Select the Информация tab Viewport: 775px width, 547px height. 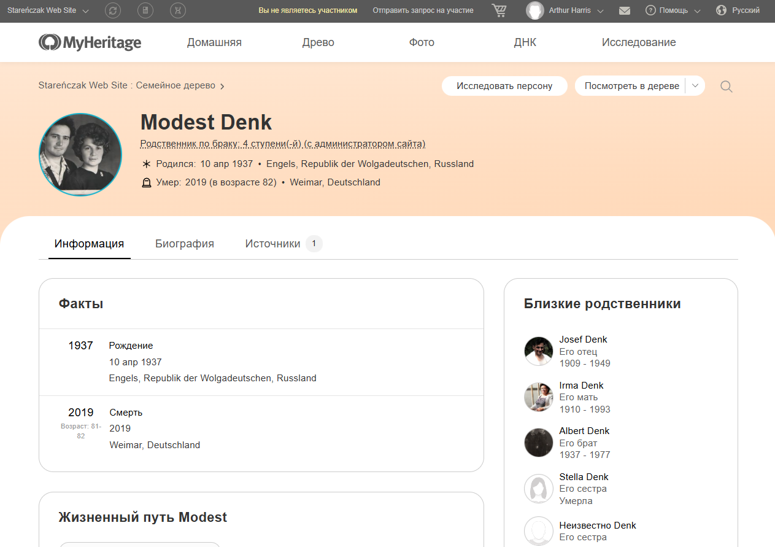click(x=89, y=244)
